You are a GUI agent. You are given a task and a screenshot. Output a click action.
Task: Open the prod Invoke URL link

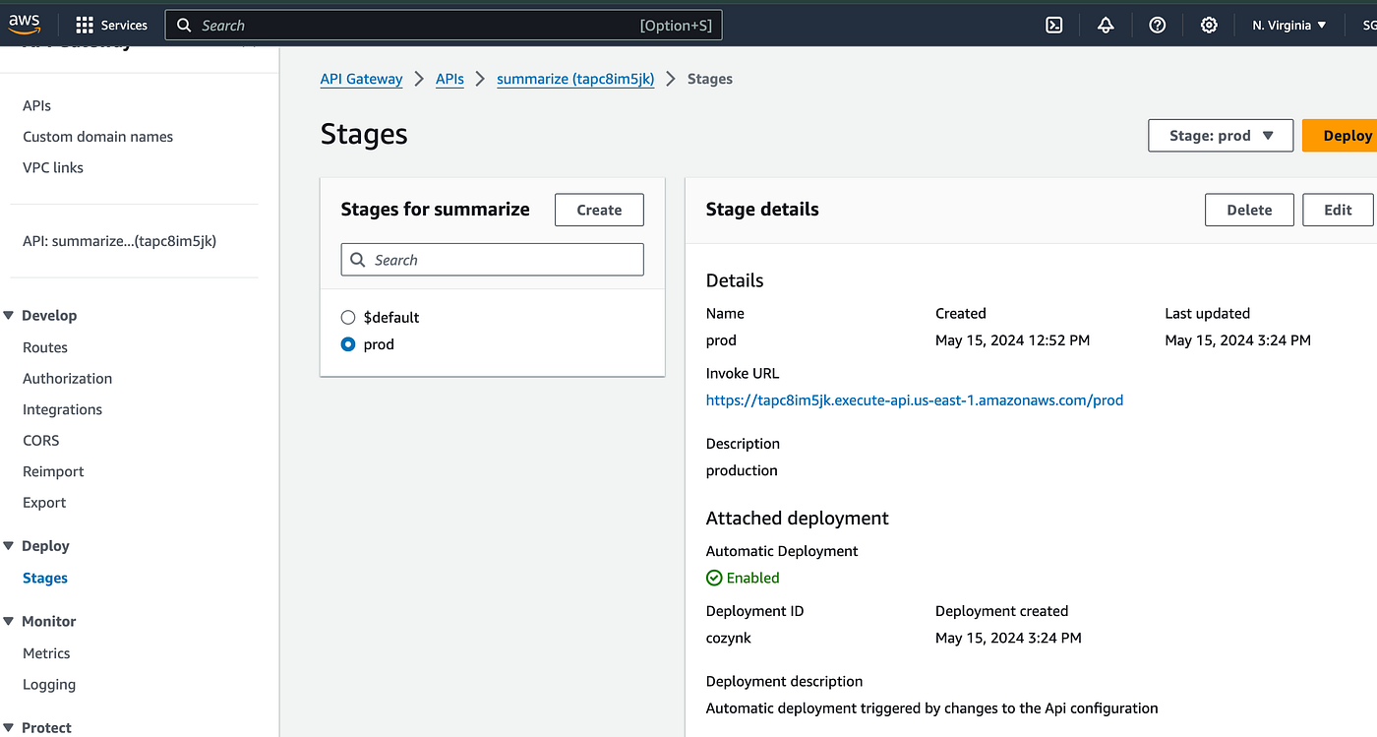coord(914,400)
